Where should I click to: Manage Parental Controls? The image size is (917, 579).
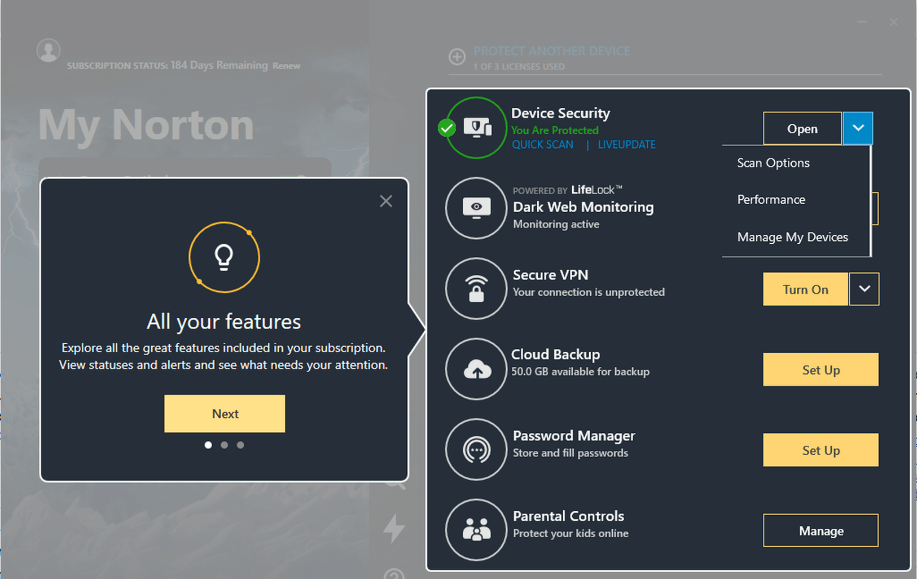821,530
